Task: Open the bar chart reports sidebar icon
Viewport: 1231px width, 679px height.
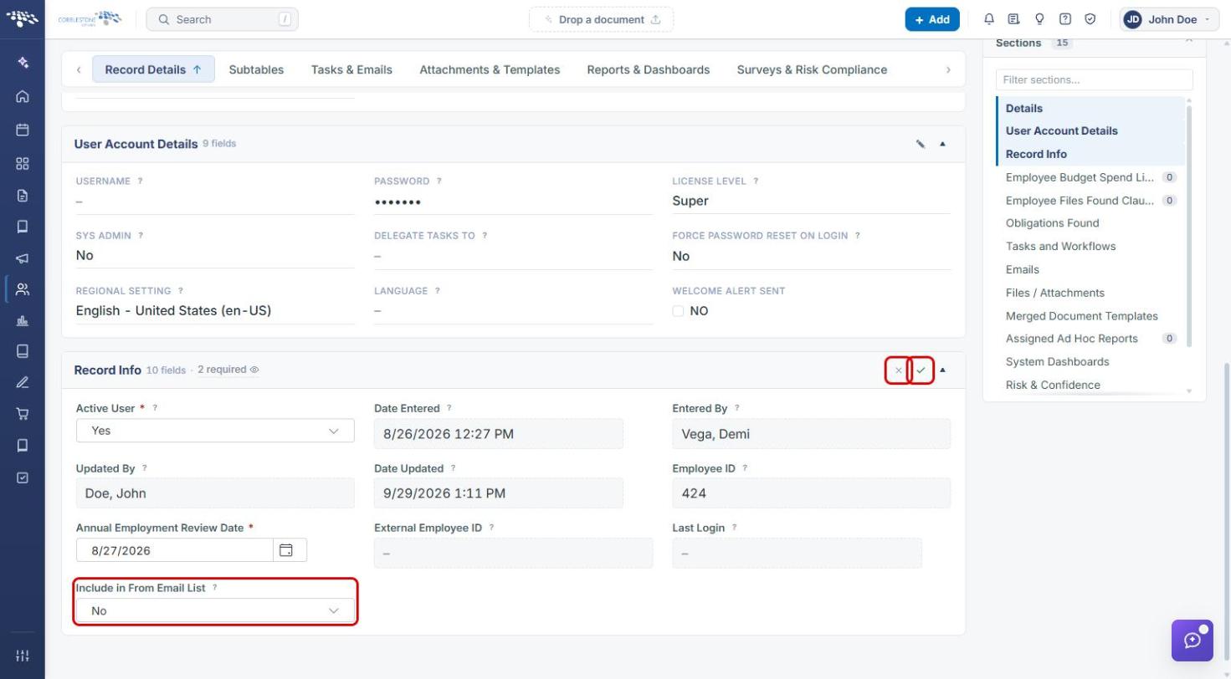Action: 23,320
